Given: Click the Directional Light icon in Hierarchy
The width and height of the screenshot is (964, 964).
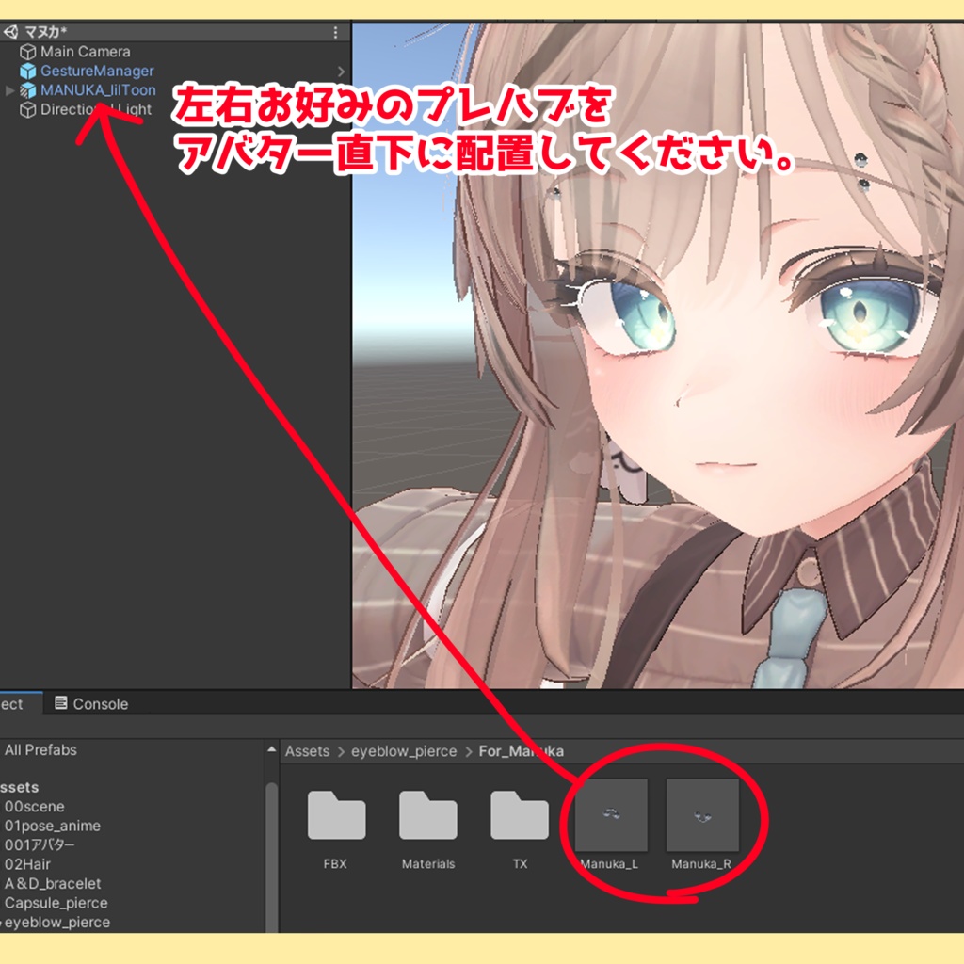Looking at the screenshot, I should point(29,109).
